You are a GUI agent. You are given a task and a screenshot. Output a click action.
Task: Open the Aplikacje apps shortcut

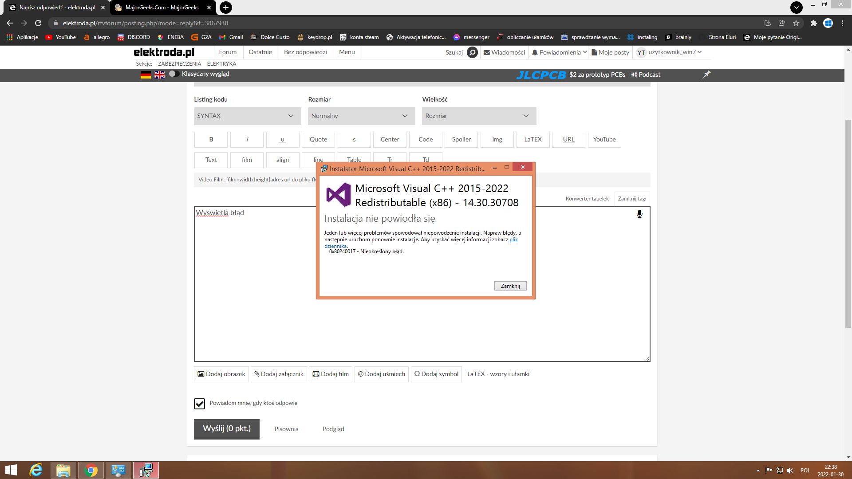tap(22, 37)
